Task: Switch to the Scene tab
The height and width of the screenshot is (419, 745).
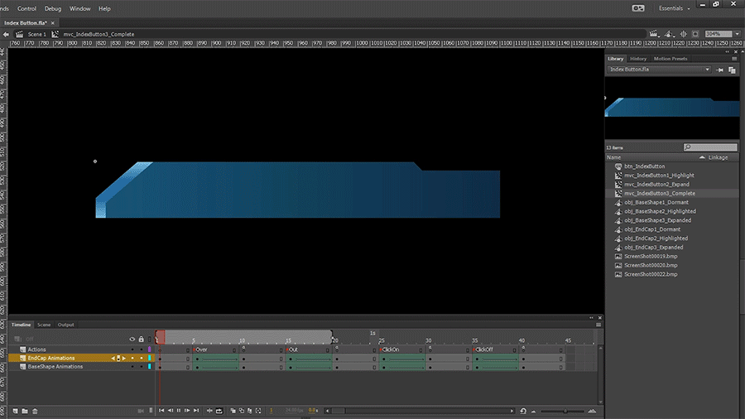Action: [44, 325]
